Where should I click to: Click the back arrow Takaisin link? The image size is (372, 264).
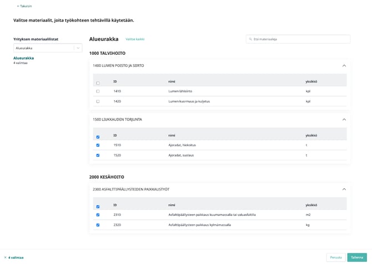24,6
